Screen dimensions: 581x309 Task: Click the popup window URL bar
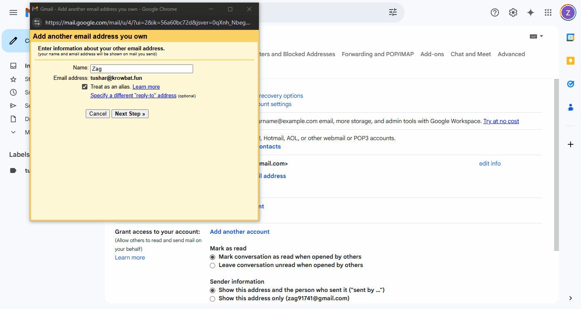[x=148, y=22]
